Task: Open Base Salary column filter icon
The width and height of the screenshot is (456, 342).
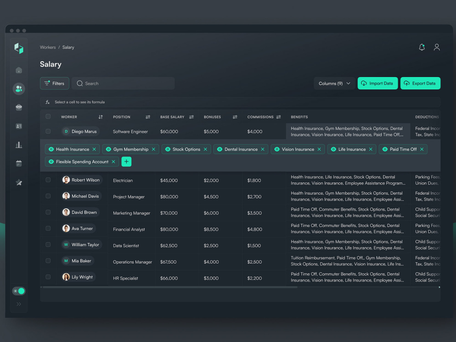Action: tap(192, 117)
